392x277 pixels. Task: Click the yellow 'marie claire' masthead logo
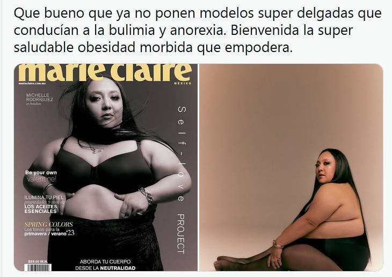105,72
